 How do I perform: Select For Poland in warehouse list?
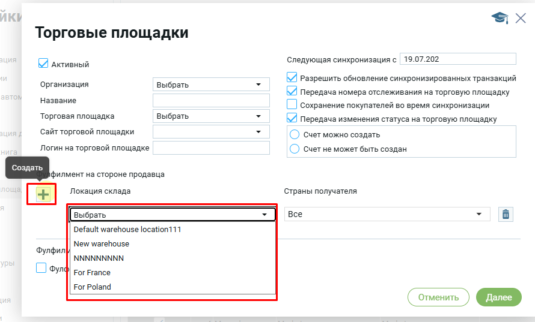point(93,287)
